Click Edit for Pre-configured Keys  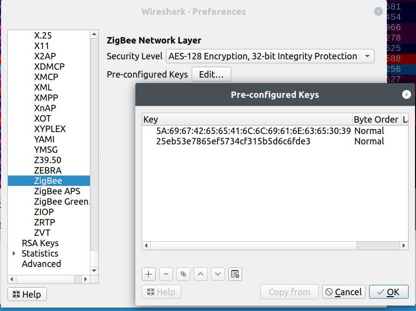pos(211,75)
